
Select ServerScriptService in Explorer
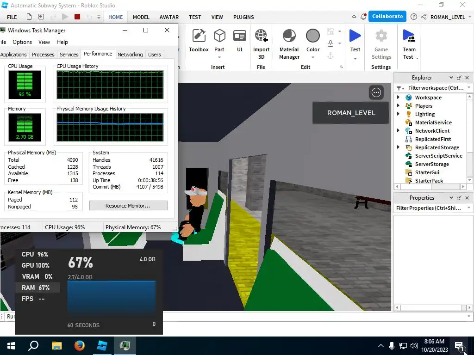(438, 156)
